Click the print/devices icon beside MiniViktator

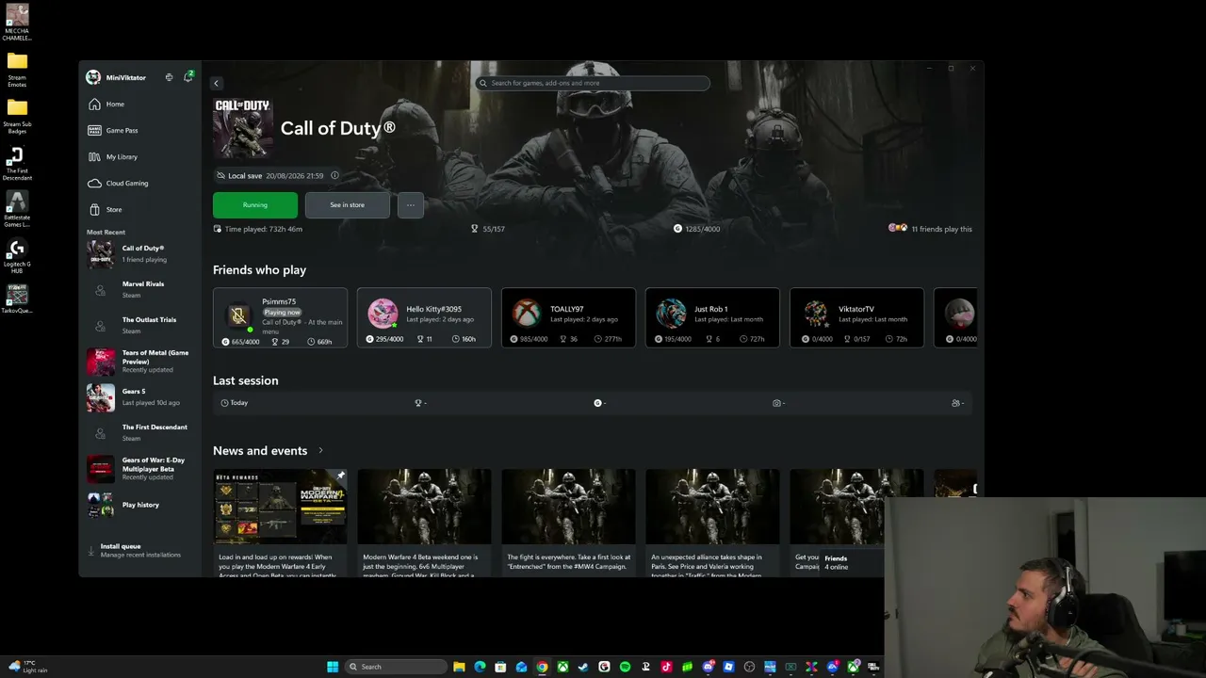coord(169,77)
